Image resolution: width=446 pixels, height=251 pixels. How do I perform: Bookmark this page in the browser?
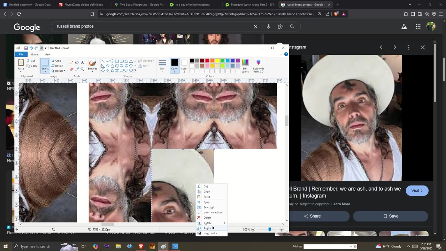click(x=92, y=14)
